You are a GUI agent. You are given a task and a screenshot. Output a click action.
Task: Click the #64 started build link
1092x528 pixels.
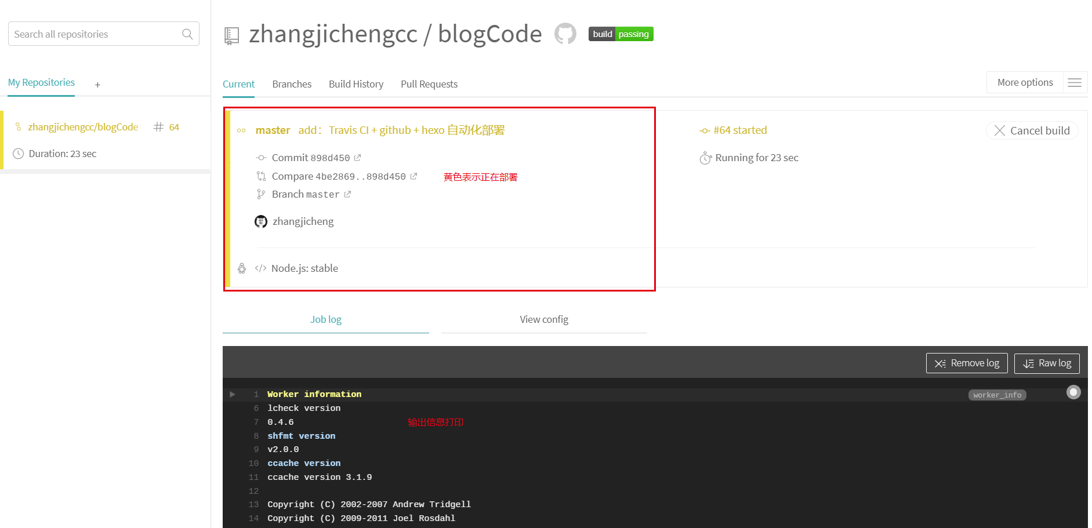pos(740,130)
